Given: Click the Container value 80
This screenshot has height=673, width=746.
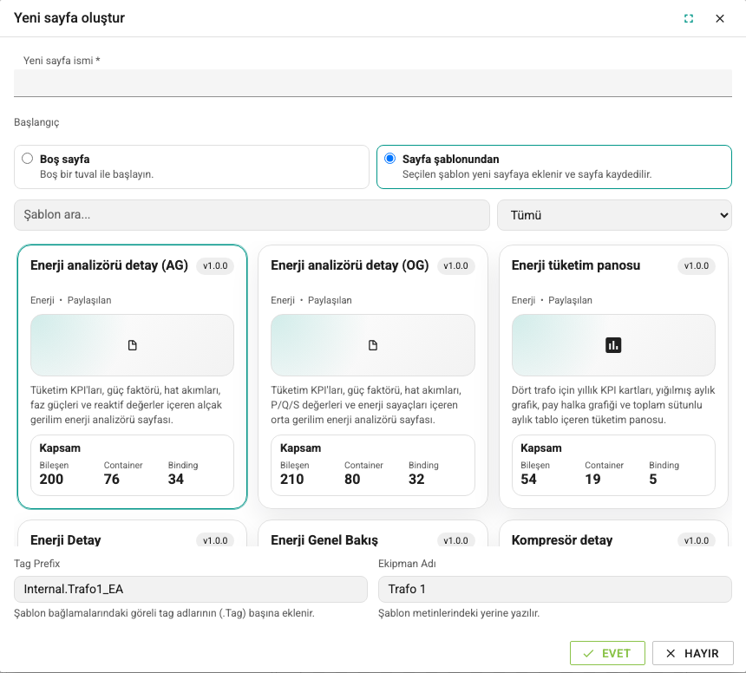Looking at the screenshot, I should pyautogui.click(x=352, y=479).
